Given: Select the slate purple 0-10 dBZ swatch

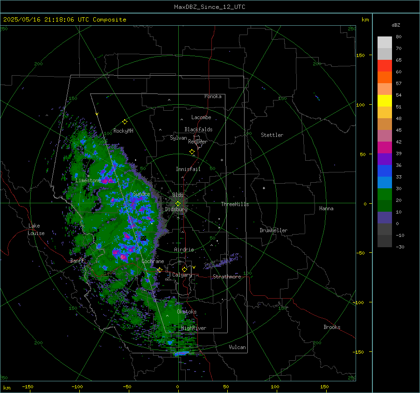Looking at the screenshot, I should [x=385, y=218].
